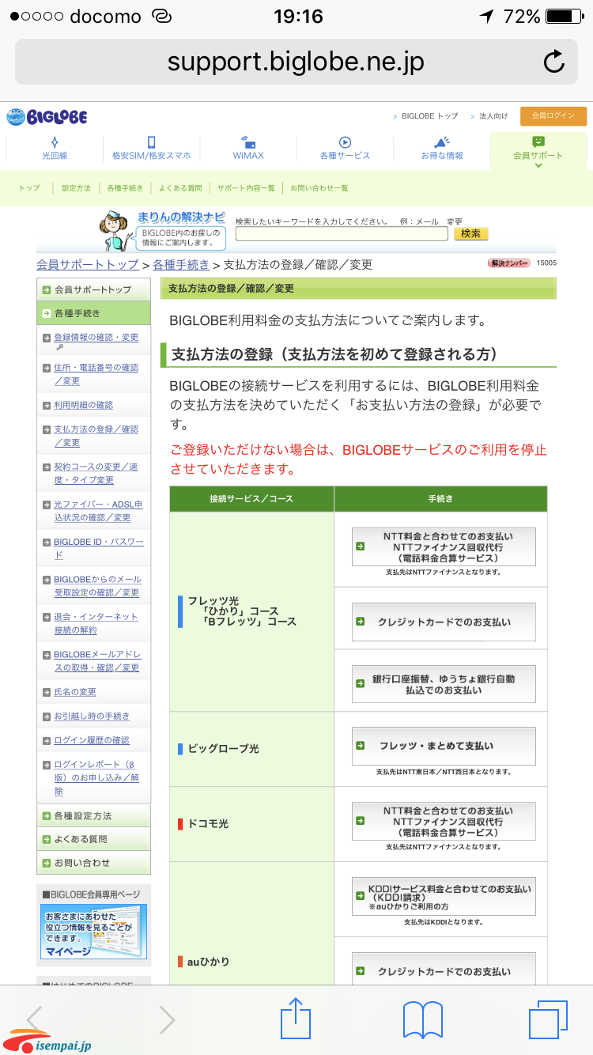Click the BIGLOBE logo
593x1055 pixels.
47,117
